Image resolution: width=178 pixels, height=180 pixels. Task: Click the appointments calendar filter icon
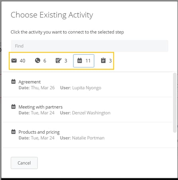pyautogui.click(x=79, y=61)
